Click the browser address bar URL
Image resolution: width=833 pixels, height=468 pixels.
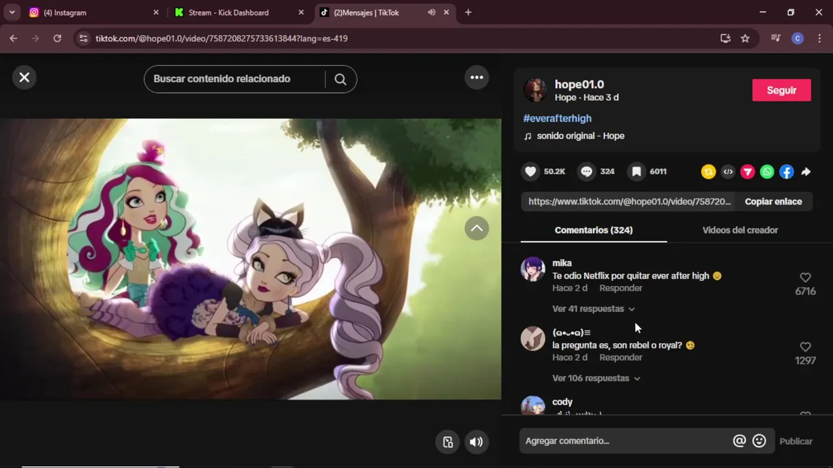point(221,38)
